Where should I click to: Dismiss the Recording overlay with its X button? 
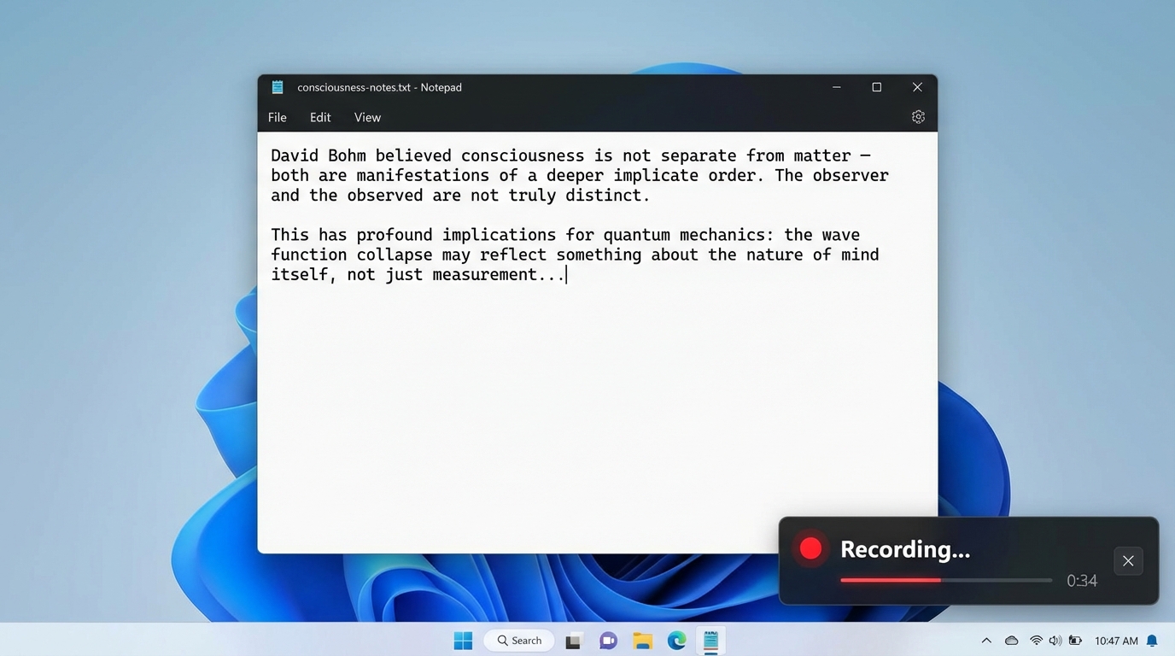coord(1128,561)
